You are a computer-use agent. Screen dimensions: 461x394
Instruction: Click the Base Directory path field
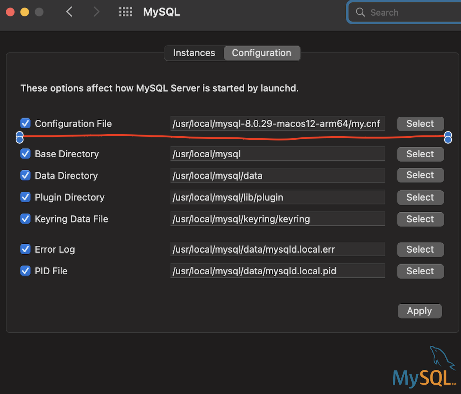tap(278, 154)
